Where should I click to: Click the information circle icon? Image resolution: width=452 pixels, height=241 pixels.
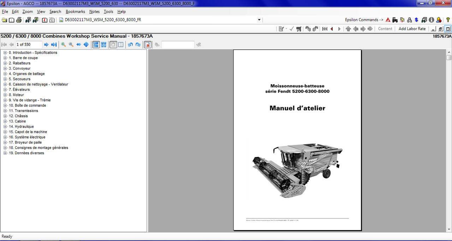pos(432,20)
